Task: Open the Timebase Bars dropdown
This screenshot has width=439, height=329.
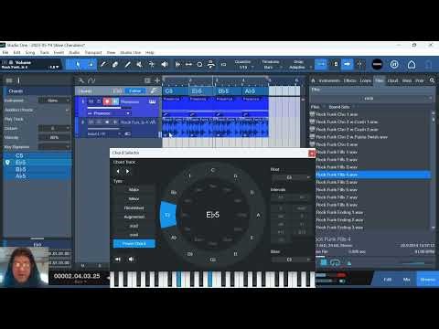Action: tap(271, 67)
